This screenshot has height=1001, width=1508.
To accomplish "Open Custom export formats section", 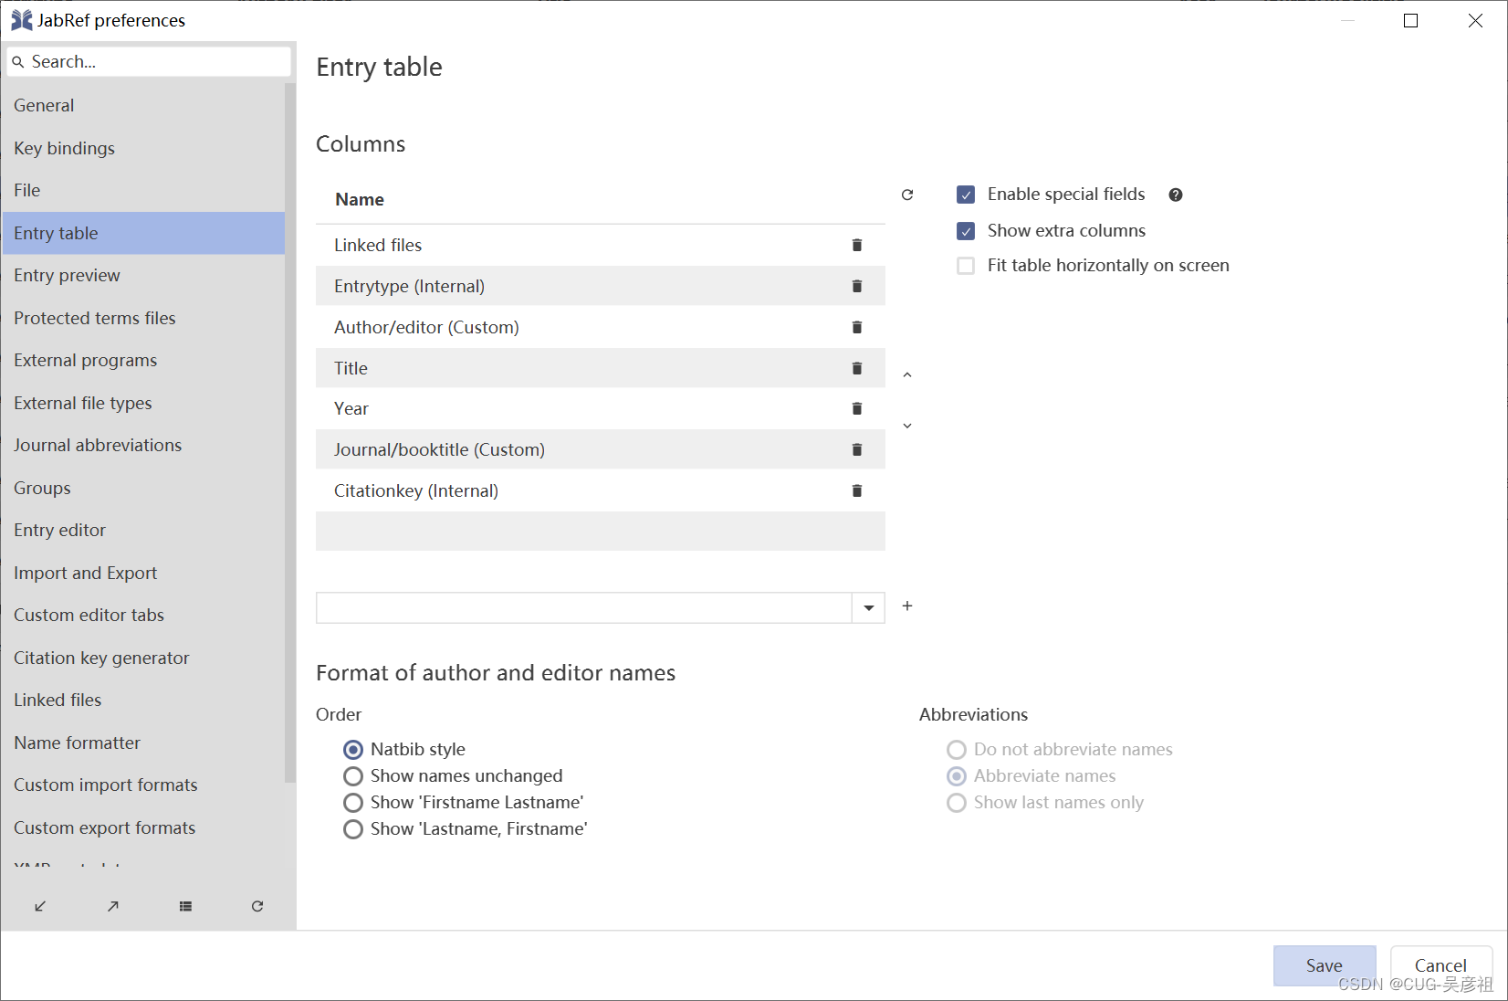I will tap(143, 827).
